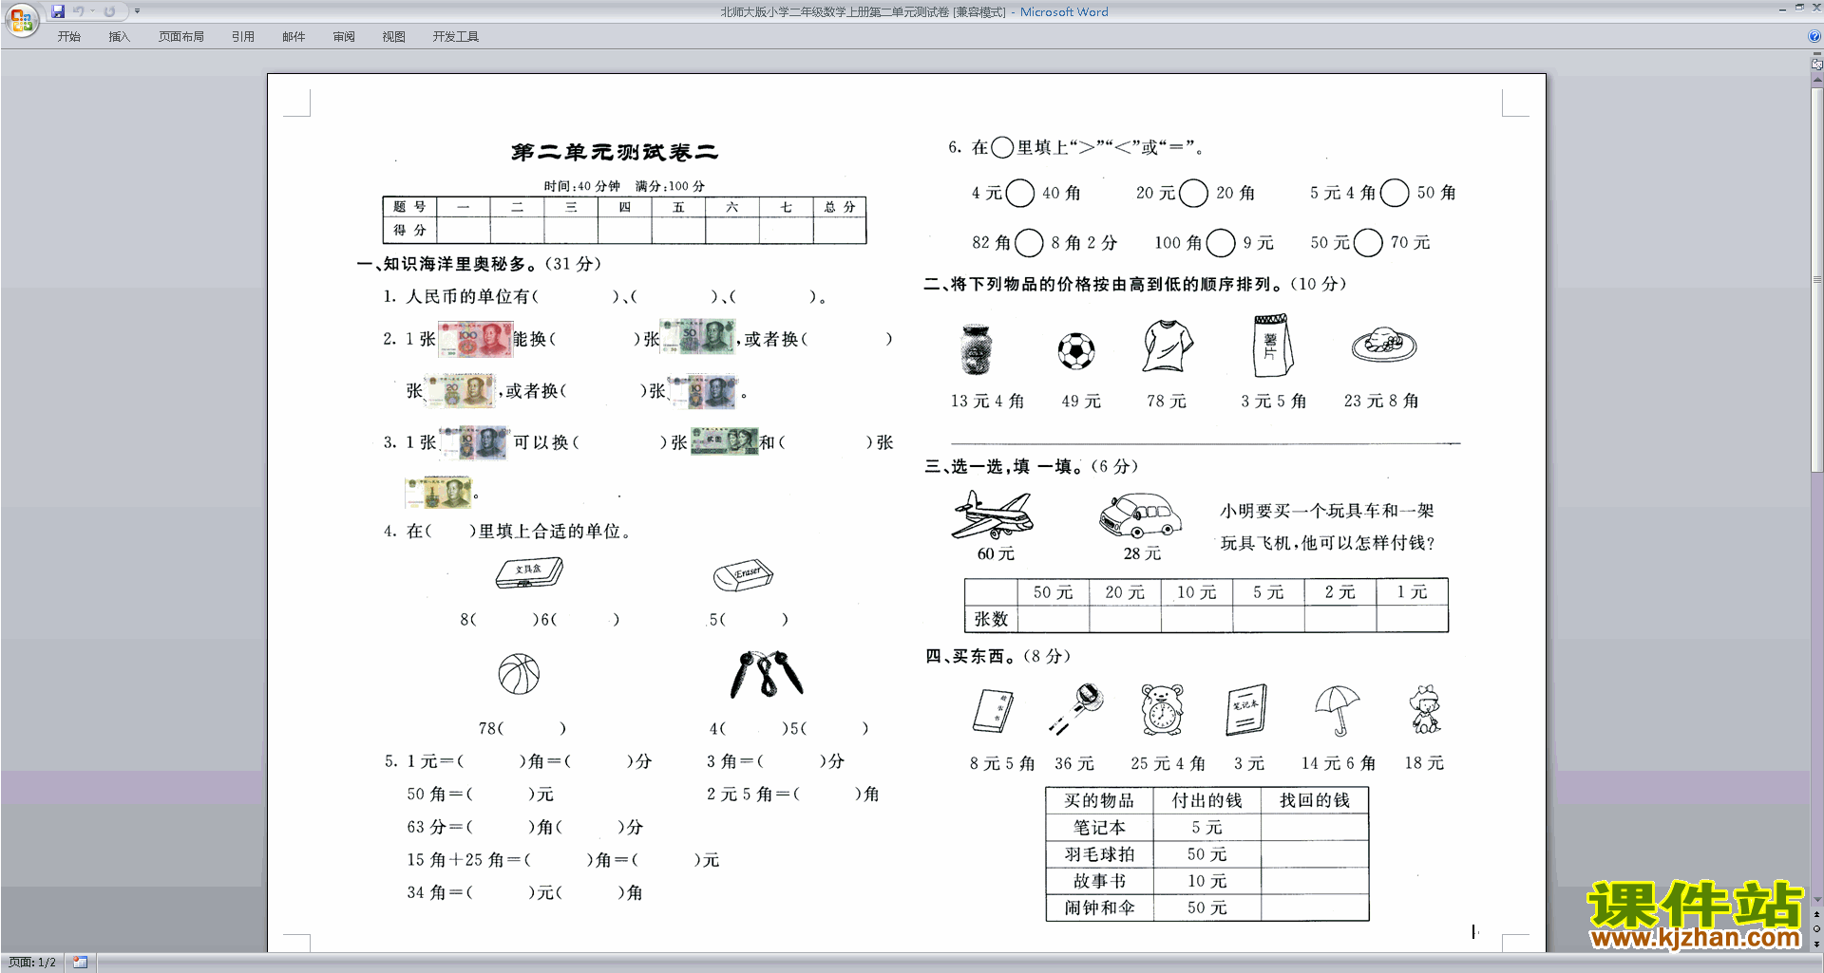Open the 开始 ribbon tab
Viewport: 1824px width, 973px height.
point(69,37)
